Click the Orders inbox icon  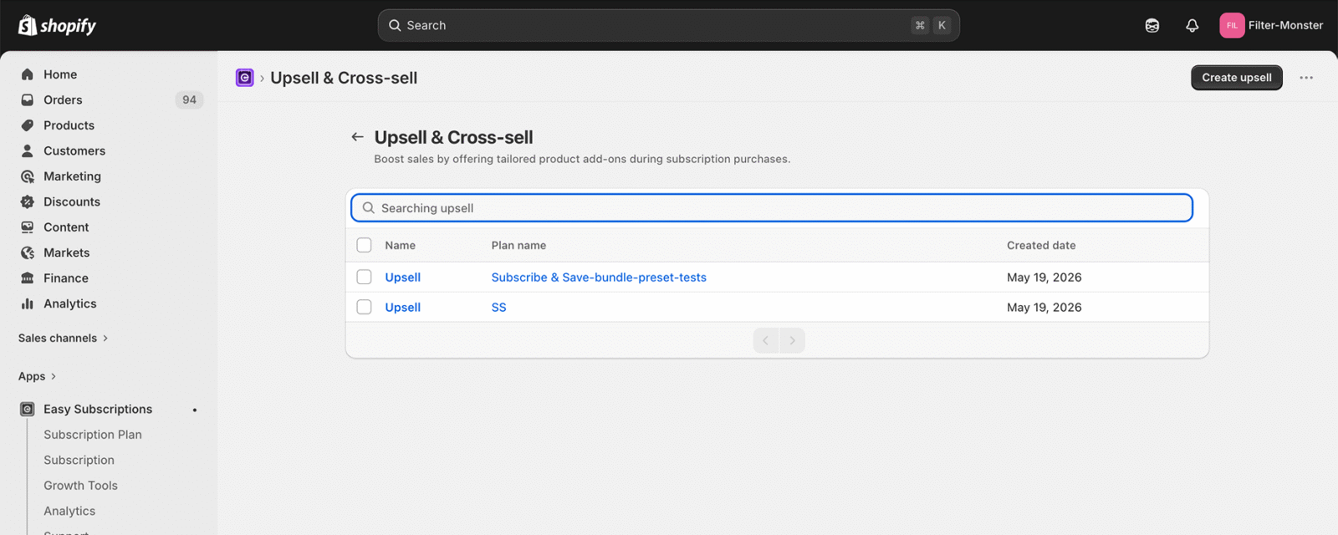28,99
